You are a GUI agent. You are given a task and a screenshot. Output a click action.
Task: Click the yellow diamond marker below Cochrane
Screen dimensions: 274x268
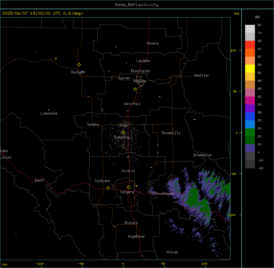(x=108, y=188)
